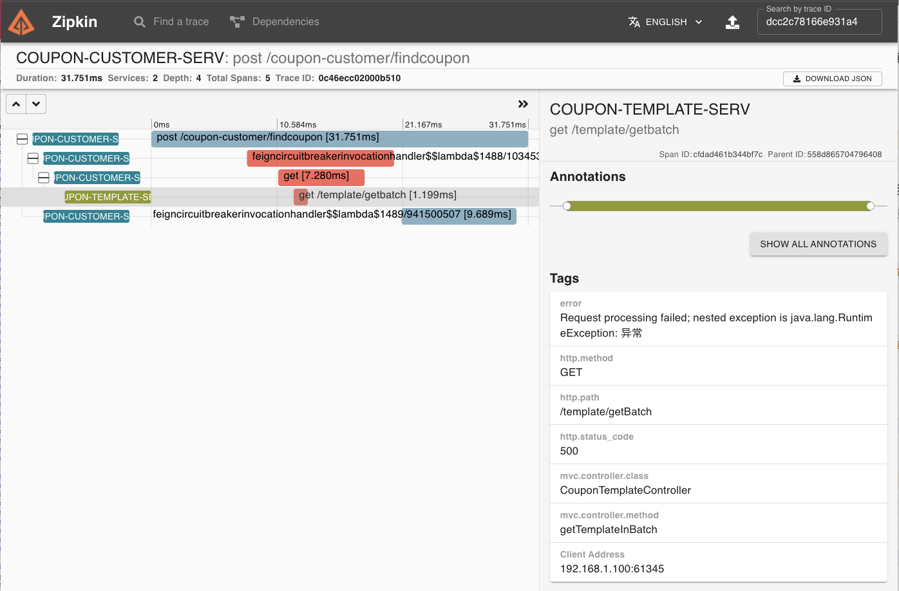Collapse the third-level get span node
The height and width of the screenshot is (591, 899).
pyautogui.click(x=44, y=178)
